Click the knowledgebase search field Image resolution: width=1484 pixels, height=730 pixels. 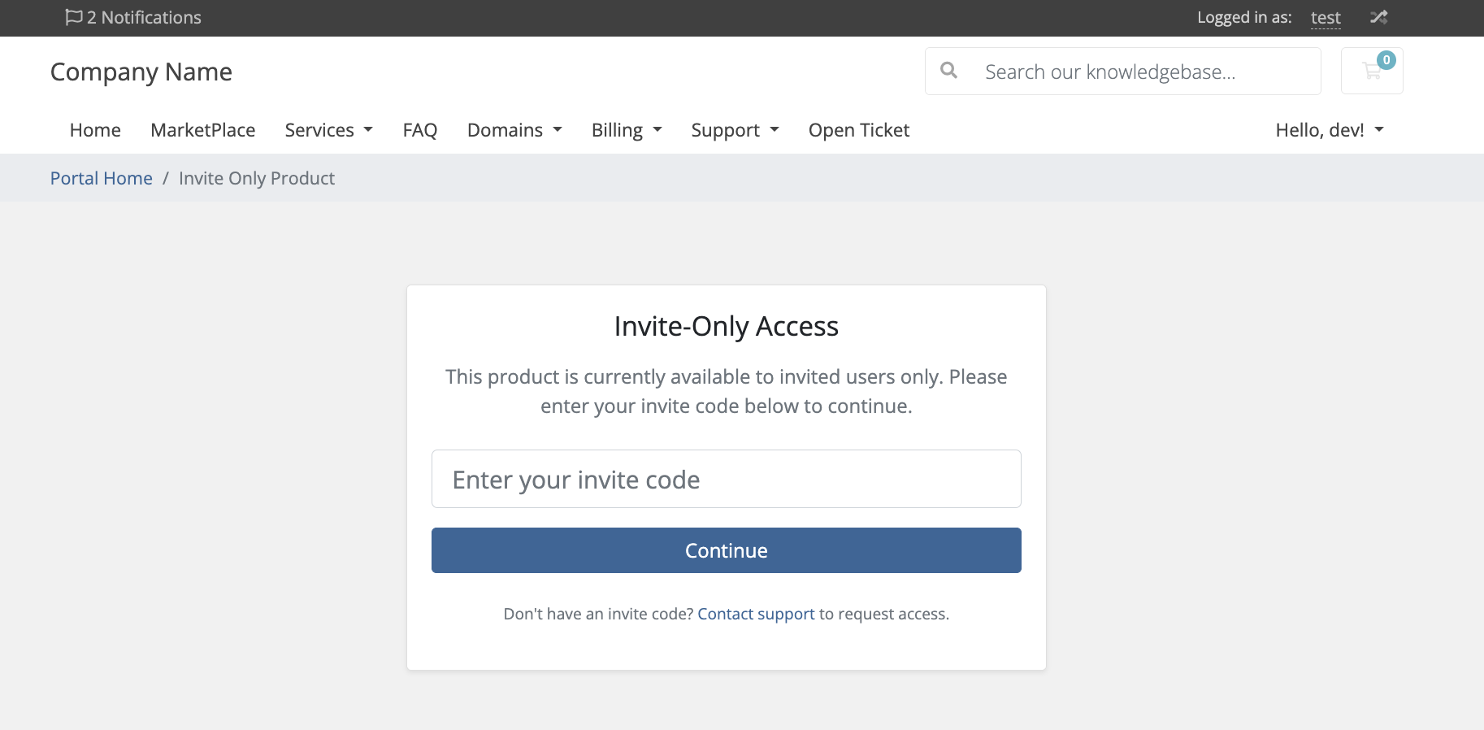pos(1138,72)
